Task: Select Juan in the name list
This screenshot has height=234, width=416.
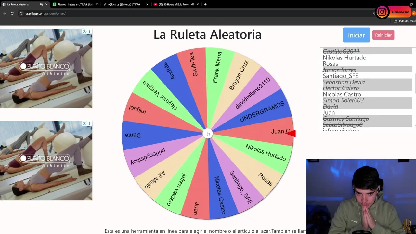Action: click(367, 112)
